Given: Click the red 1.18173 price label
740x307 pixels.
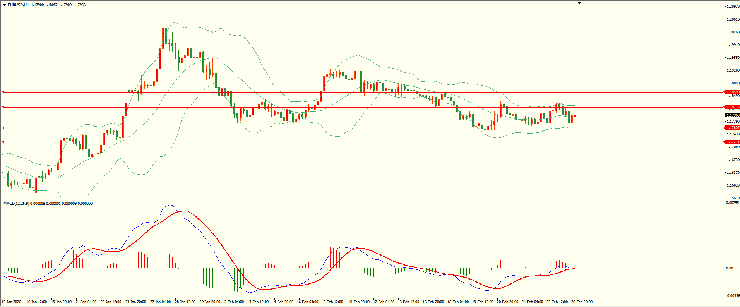Looking at the screenshot, I should tap(732, 107).
